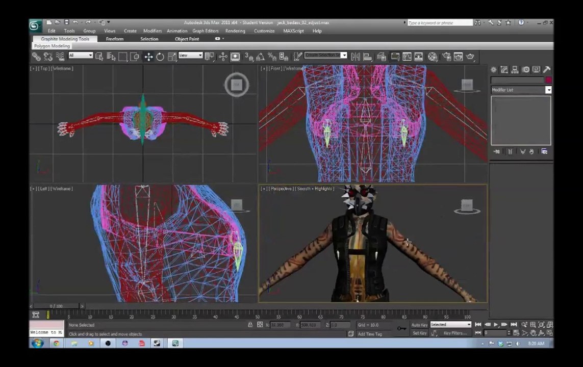Click the Mirror tool icon
Viewport: 583px width, 367px height.
356,57
